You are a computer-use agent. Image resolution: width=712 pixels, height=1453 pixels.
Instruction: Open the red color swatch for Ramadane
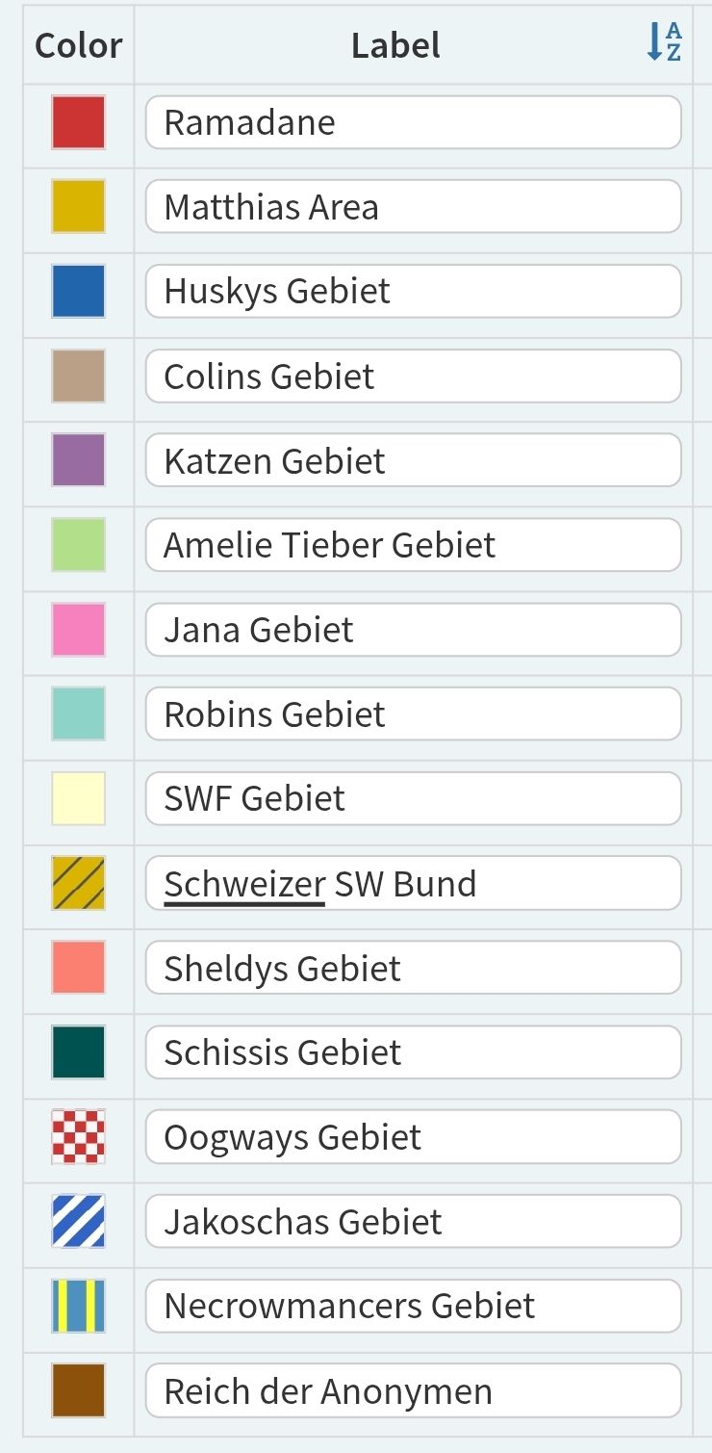[x=78, y=122]
